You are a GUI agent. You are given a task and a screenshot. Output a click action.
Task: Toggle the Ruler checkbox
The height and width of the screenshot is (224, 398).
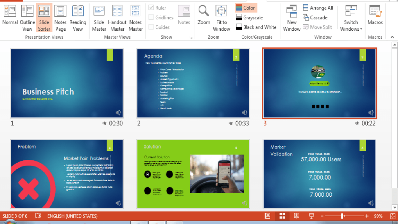point(151,8)
